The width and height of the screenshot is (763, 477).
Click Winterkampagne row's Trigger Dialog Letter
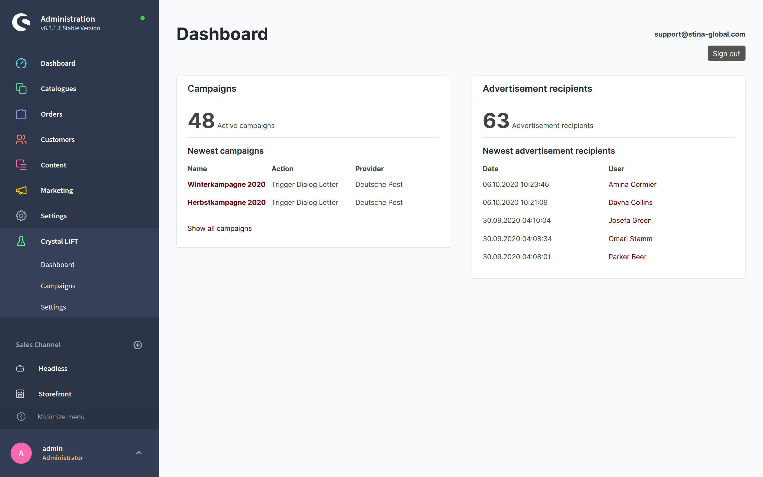pos(305,184)
